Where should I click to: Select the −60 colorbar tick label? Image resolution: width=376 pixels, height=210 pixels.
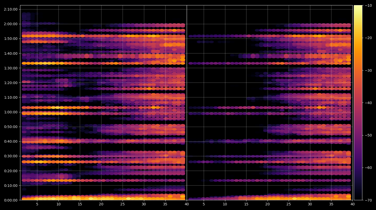click(368, 168)
